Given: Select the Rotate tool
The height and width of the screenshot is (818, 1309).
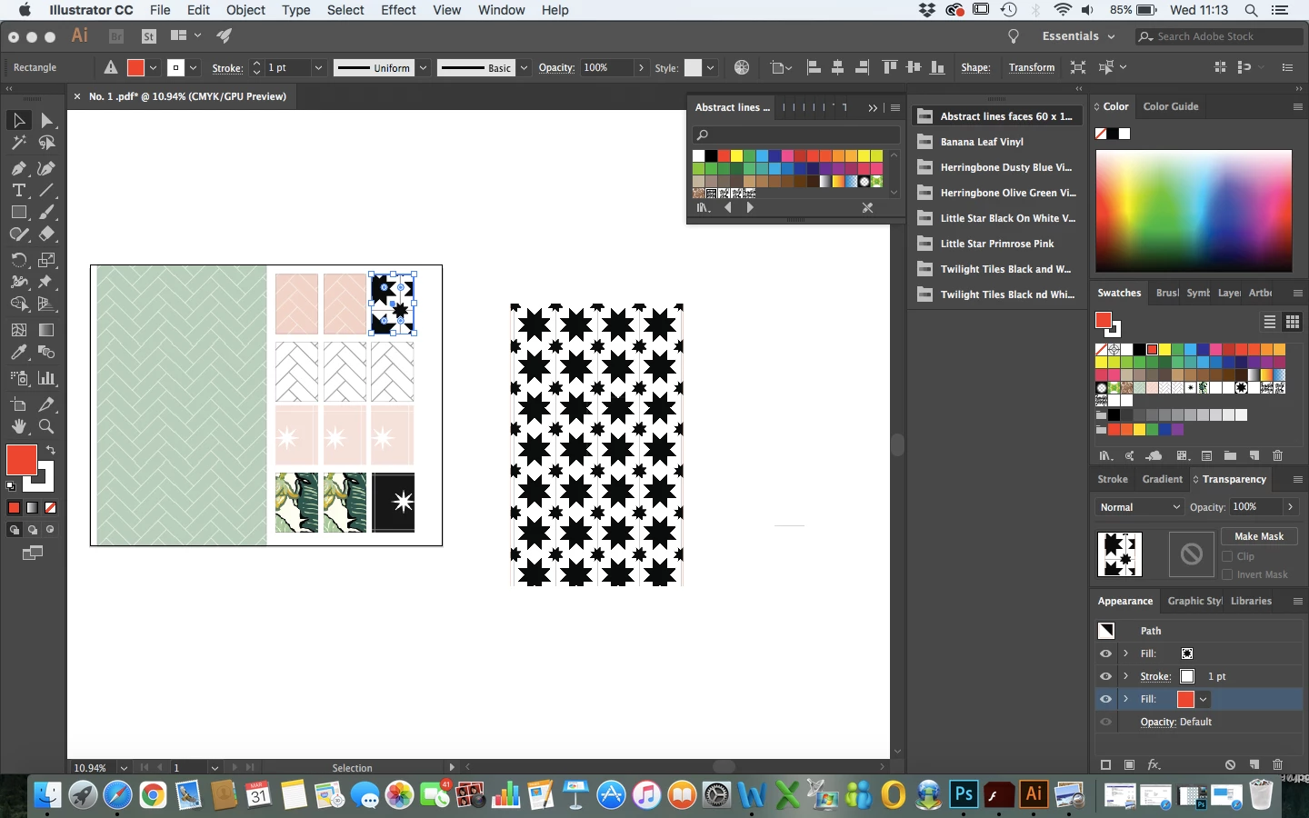Looking at the screenshot, I should 18,259.
